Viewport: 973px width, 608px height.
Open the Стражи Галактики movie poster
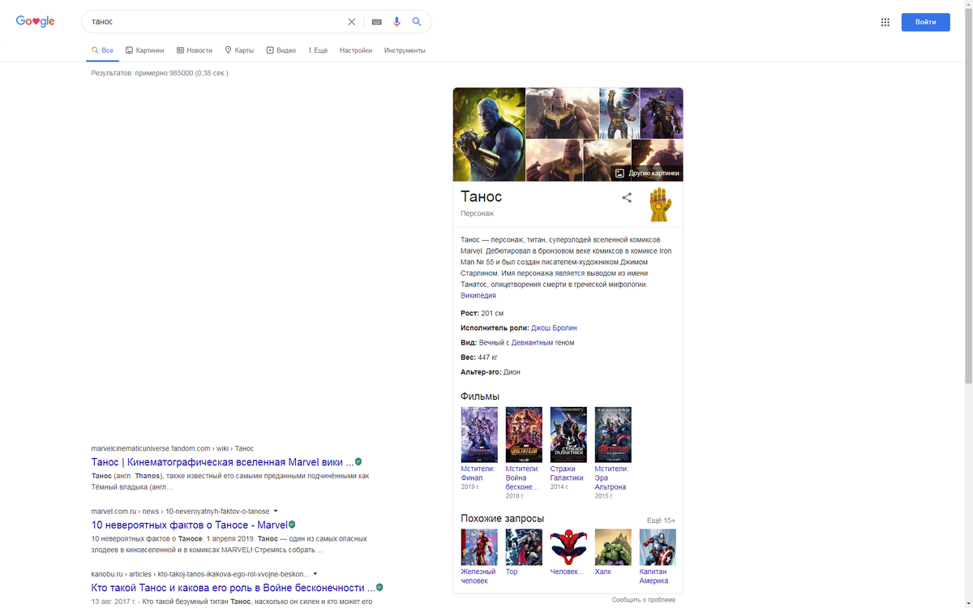[568, 435]
